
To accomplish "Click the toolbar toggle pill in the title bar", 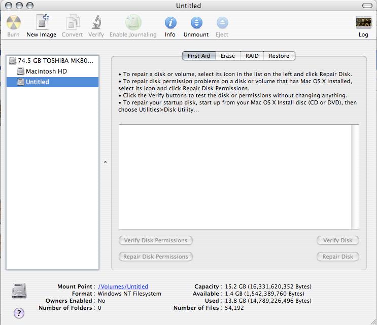I will (367, 6).
